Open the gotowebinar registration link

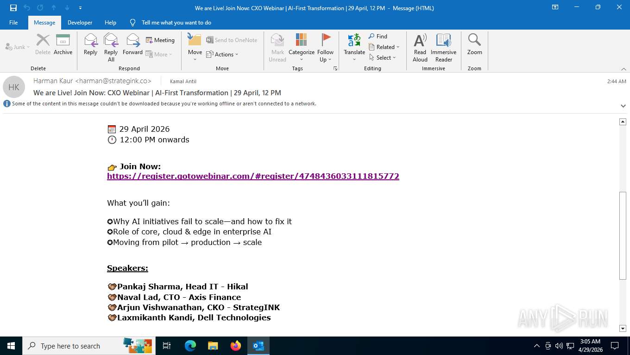tap(253, 176)
